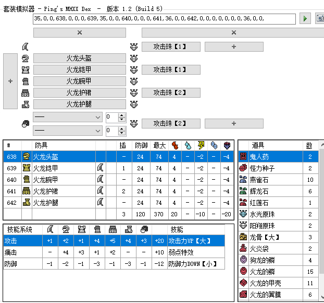Open the first talisman skill dropdown
This screenshot has height=303, width=324.
click(68, 117)
